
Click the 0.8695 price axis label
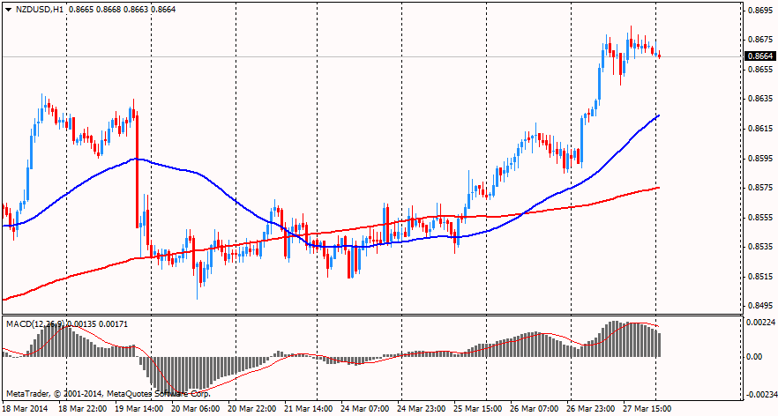click(759, 11)
